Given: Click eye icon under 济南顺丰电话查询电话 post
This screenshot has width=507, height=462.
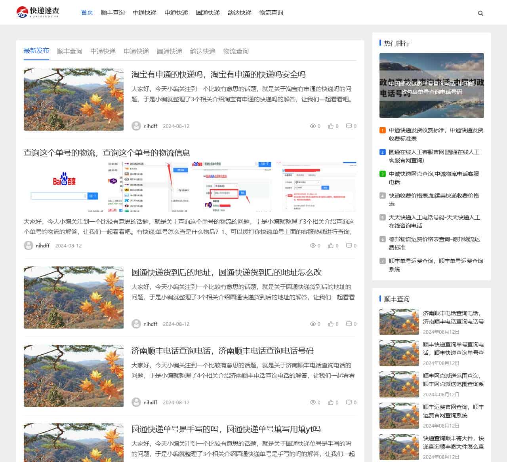Looking at the screenshot, I should click(313, 402).
